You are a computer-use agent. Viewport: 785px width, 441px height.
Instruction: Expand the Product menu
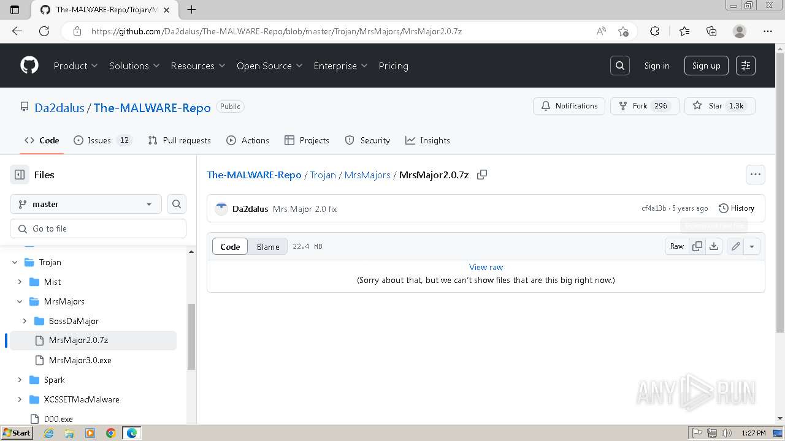pyautogui.click(x=75, y=66)
